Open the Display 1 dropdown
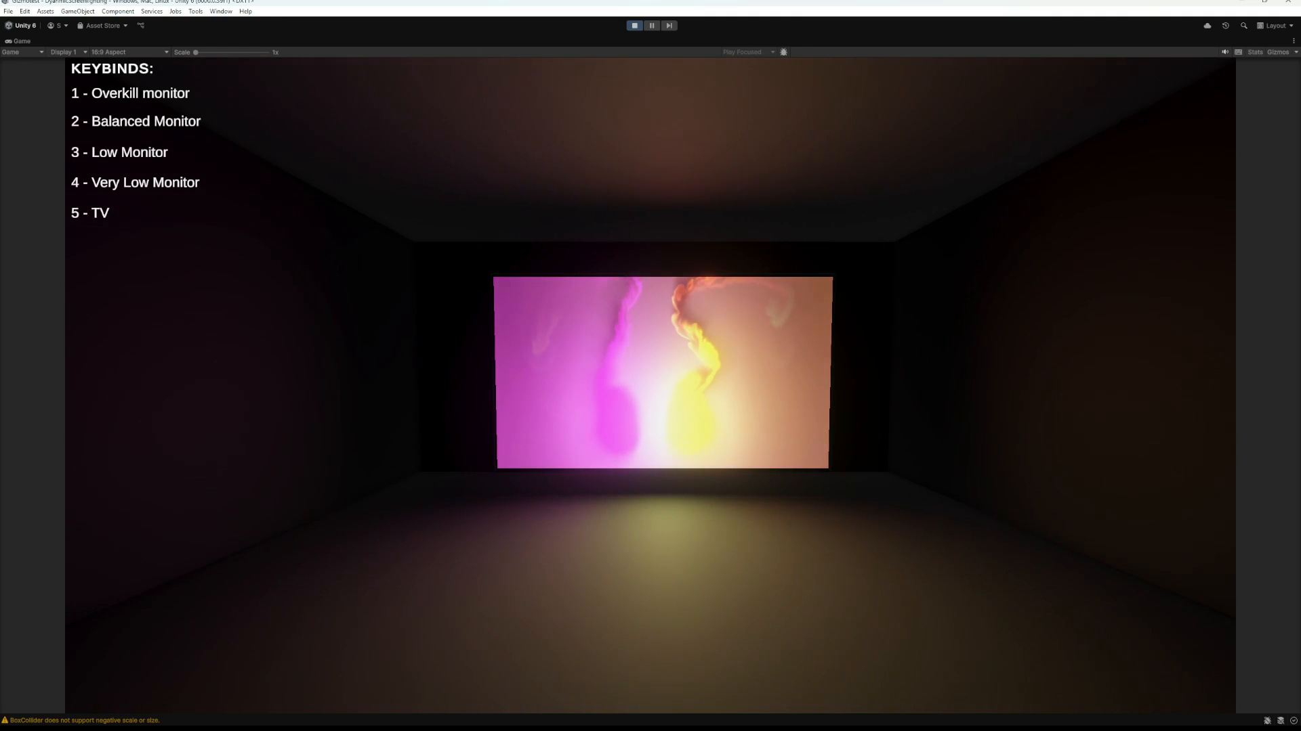The height and width of the screenshot is (731, 1301). click(x=68, y=52)
